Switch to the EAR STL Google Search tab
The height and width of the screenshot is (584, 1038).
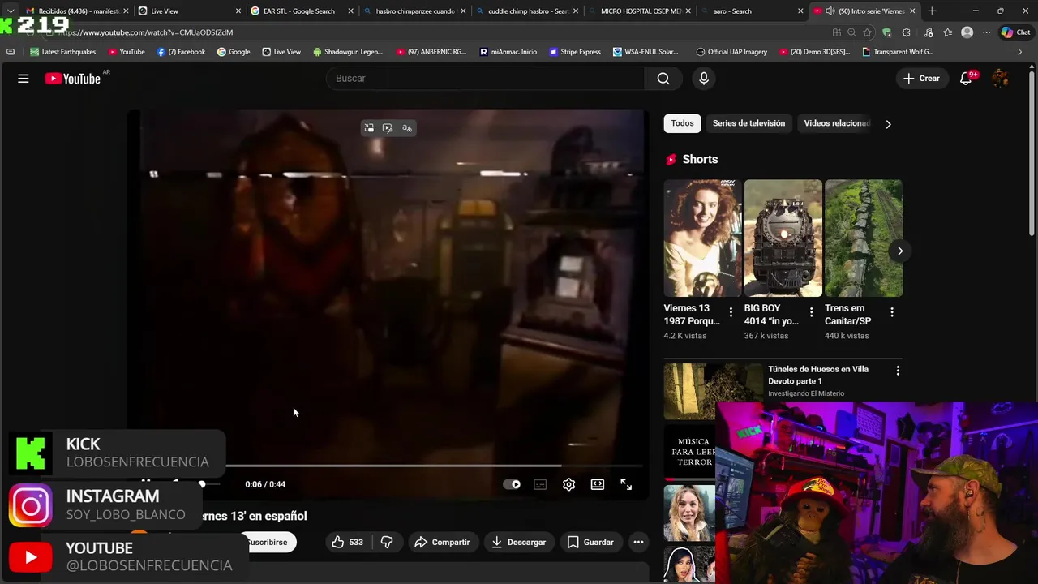[301, 11]
